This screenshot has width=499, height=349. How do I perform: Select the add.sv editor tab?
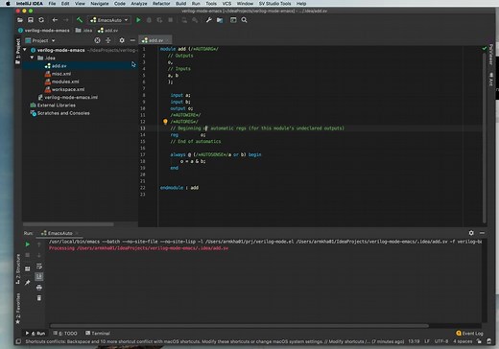(155, 40)
